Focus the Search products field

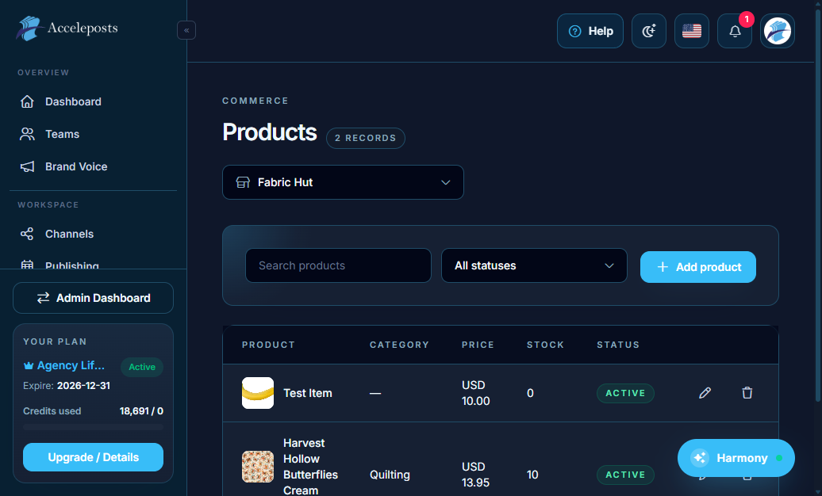tap(338, 265)
